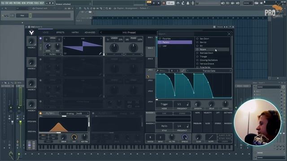The height and width of the screenshot is (161, 287).
Task: Close the LFO preset browser with X
Action: (229, 34)
